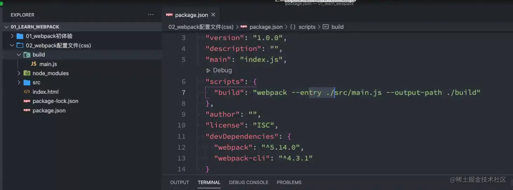Click "devDependencies" key
This screenshot has width=513, height=190.
(242, 136)
